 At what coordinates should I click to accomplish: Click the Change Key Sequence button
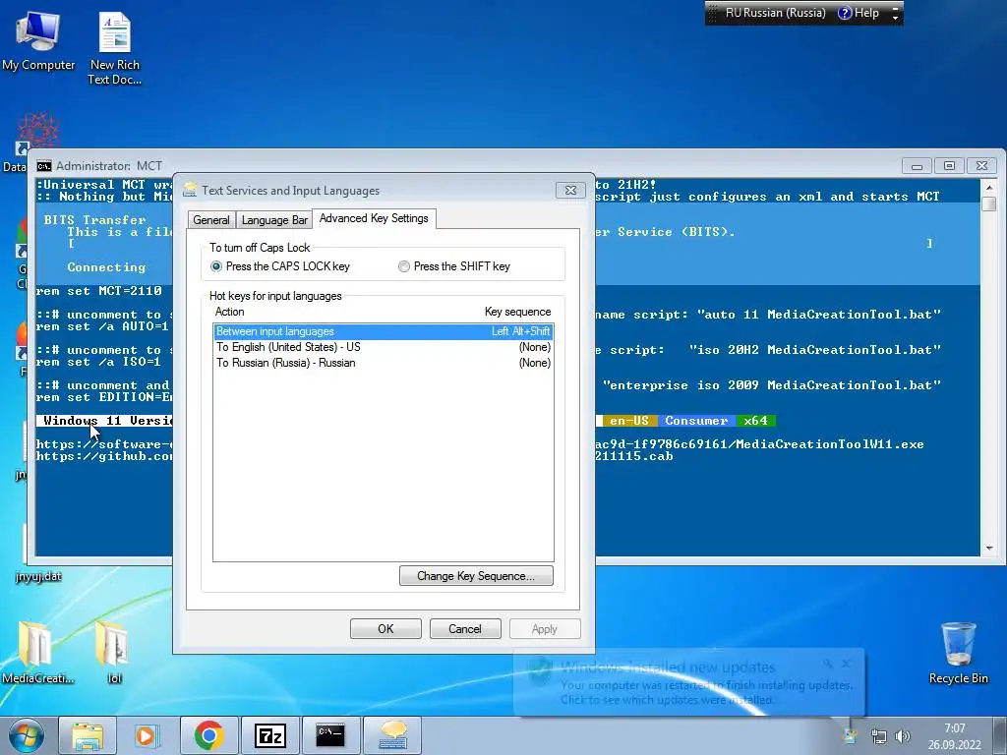click(476, 576)
